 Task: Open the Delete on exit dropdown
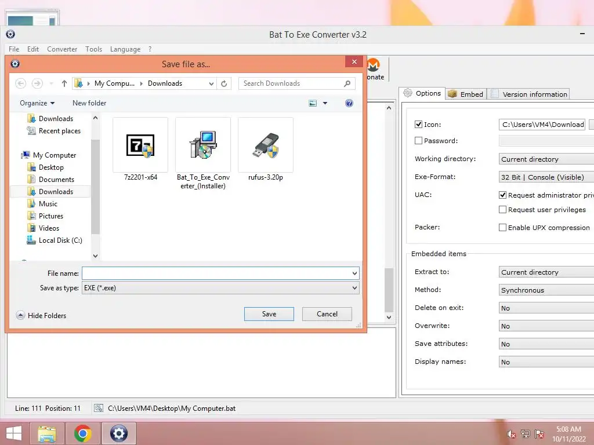546,308
